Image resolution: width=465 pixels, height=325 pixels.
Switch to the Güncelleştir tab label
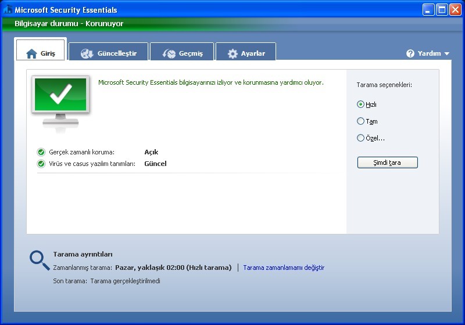(x=117, y=53)
